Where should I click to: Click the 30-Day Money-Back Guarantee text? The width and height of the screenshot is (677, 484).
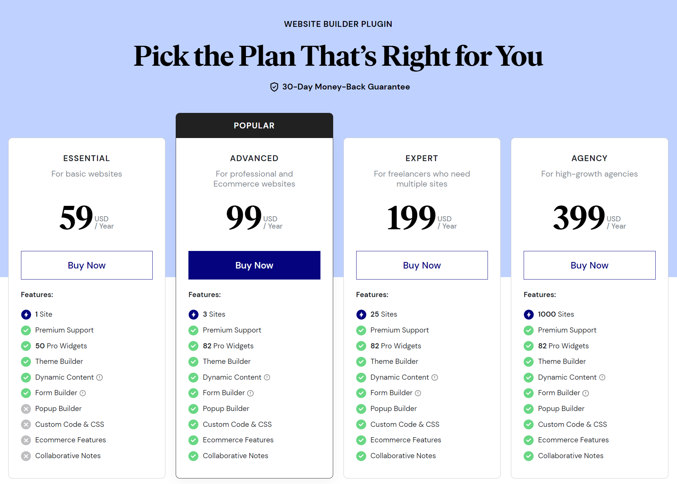pos(346,87)
